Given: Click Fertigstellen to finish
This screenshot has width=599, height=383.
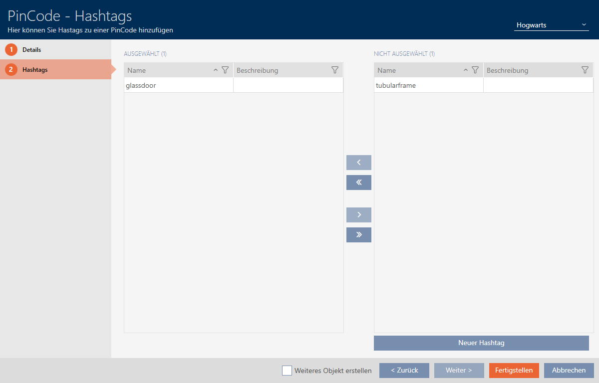Looking at the screenshot, I should [x=514, y=371].
